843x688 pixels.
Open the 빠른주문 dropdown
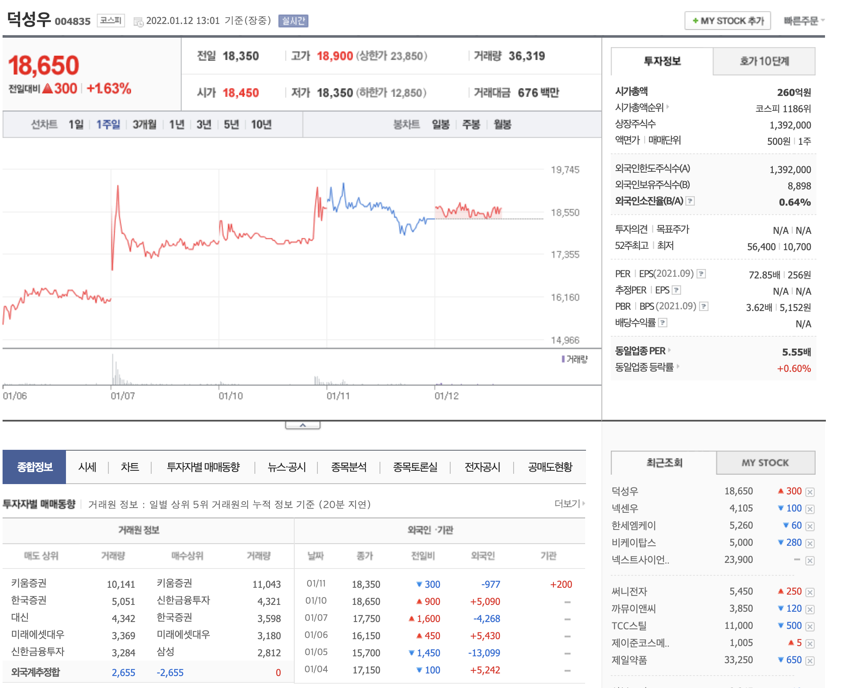tap(804, 21)
